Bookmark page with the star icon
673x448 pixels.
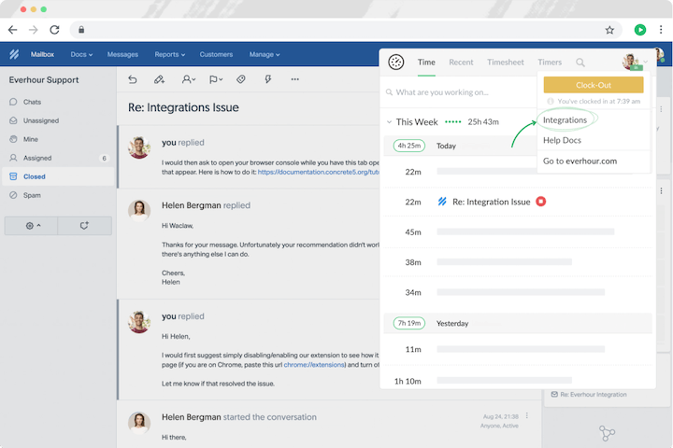609,30
